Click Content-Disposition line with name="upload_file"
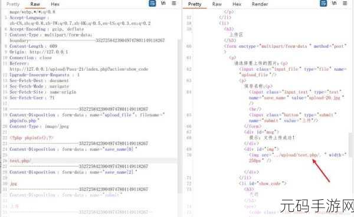This screenshot has width=354, height=217. [87, 115]
